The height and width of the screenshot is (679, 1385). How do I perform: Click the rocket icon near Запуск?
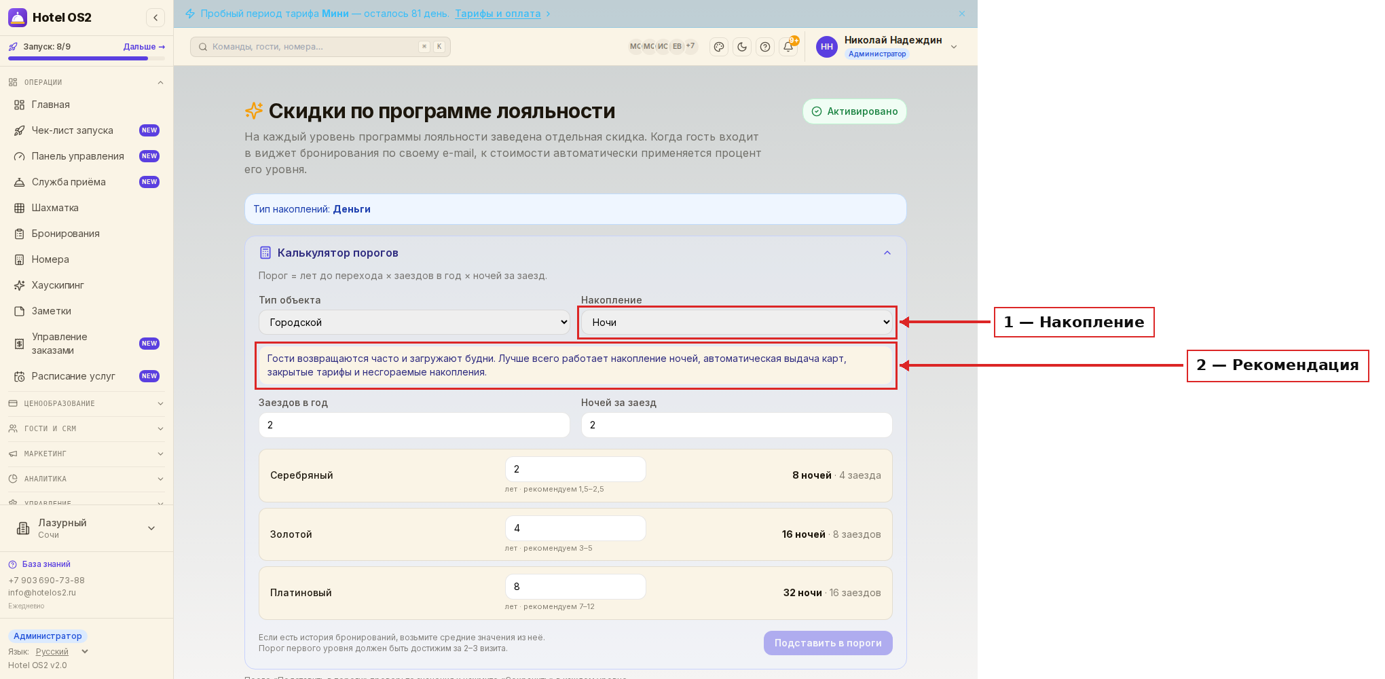13,47
